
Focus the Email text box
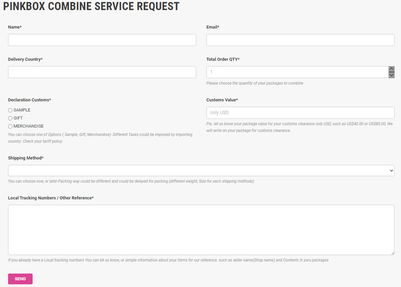(x=300, y=40)
